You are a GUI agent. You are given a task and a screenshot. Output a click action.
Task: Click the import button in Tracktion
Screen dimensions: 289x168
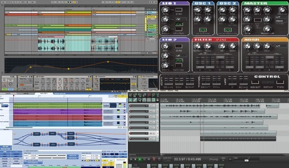(x=5, y=157)
